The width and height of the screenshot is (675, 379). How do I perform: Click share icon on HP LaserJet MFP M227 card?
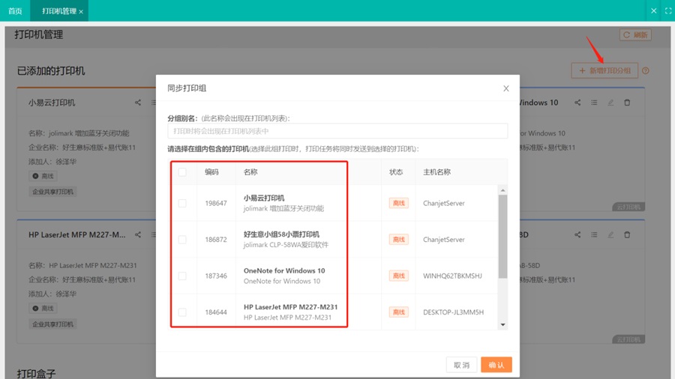pos(138,234)
